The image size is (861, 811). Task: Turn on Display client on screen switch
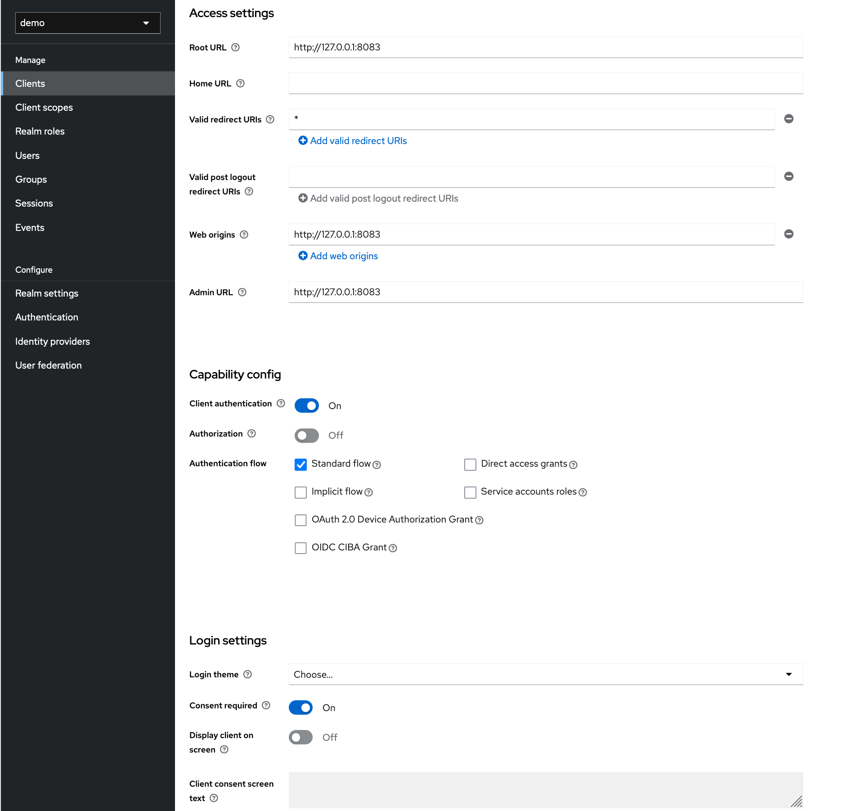[x=300, y=737]
